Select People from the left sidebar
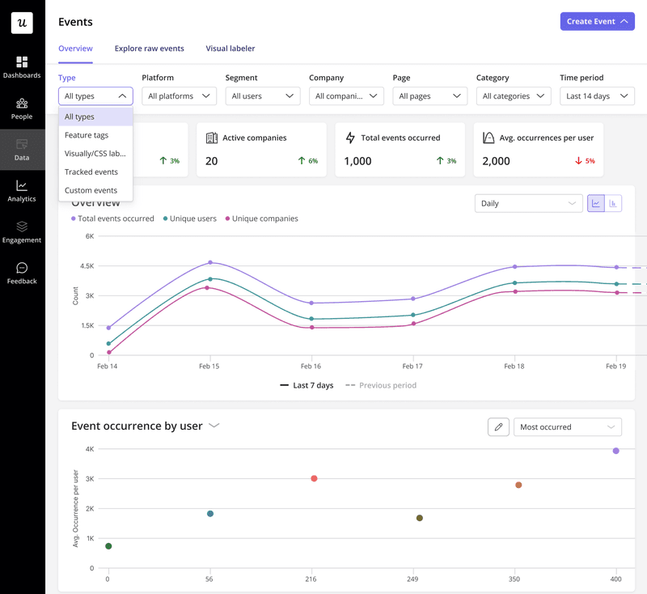 click(x=22, y=108)
